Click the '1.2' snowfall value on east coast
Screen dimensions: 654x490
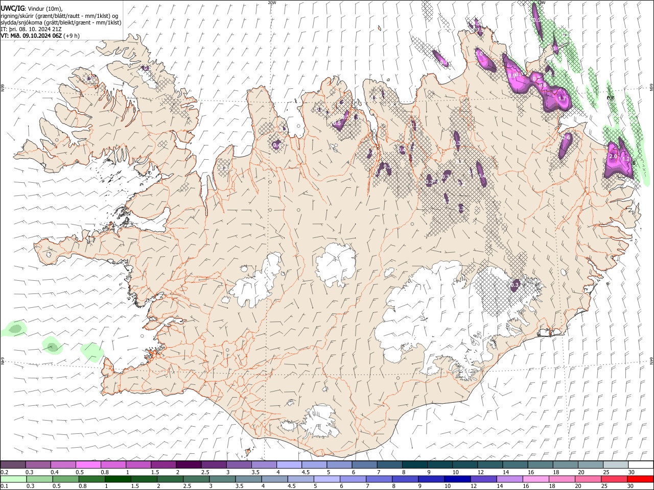tap(625, 159)
